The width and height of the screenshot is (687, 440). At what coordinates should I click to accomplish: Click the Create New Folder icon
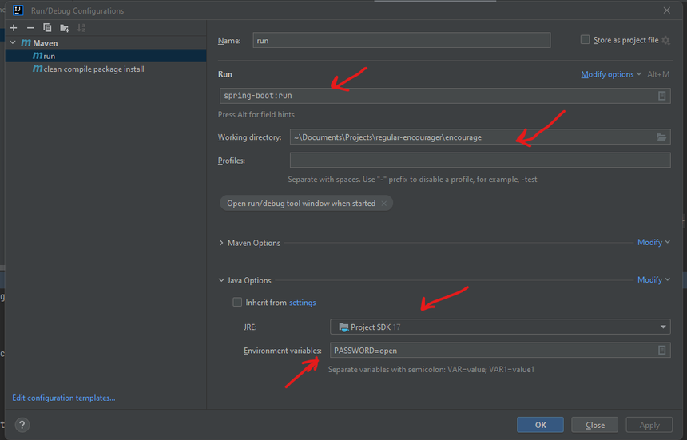(65, 28)
